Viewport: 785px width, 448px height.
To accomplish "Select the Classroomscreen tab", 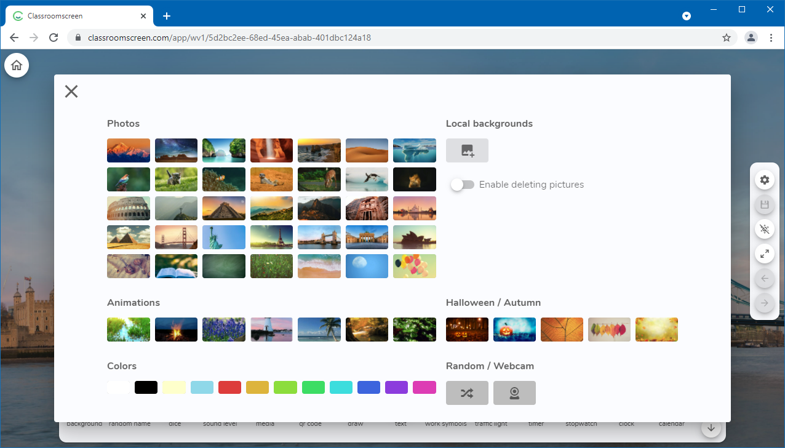I will coord(80,16).
